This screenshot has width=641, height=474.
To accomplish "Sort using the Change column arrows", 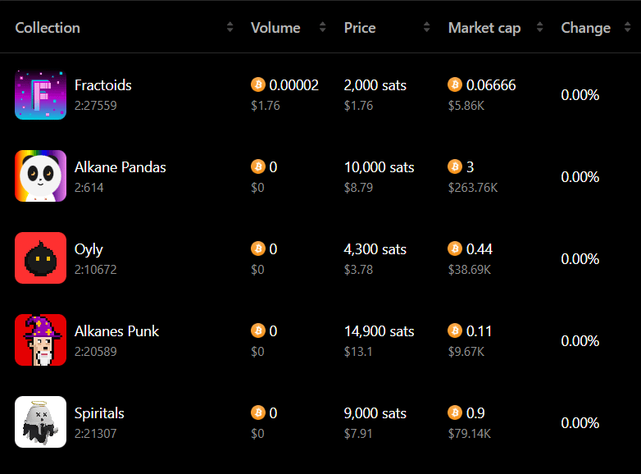I will [x=628, y=27].
